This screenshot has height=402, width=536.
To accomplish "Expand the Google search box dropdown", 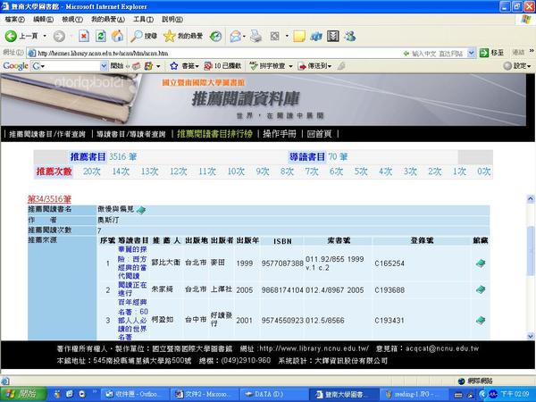I will (x=104, y=66).
